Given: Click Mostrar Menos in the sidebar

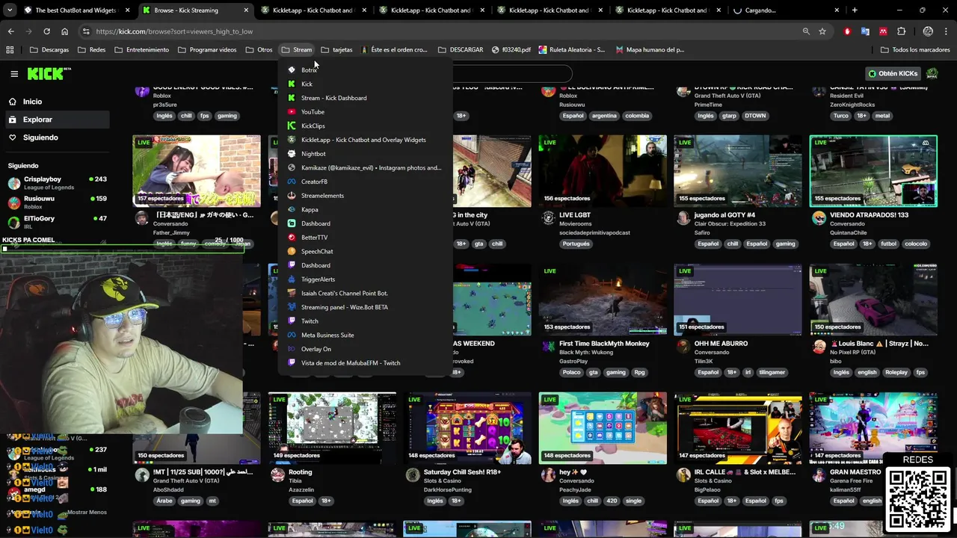Looking at the screenshot, I should [87, 513].
